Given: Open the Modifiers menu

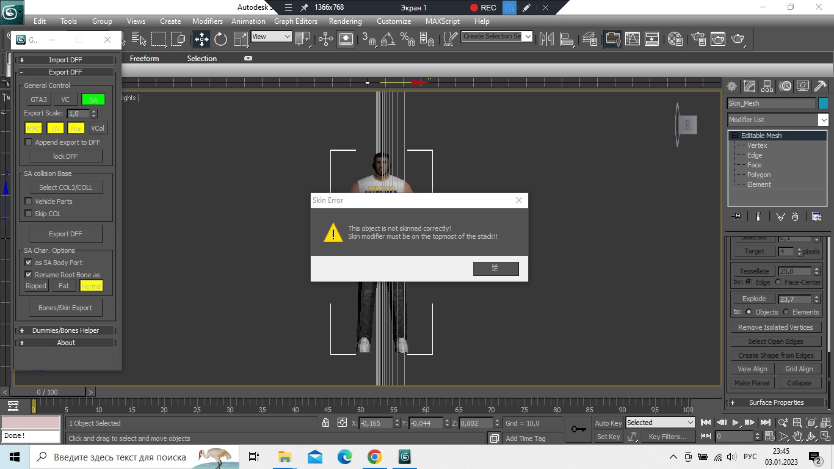Looking at the screenshot, I should [208, 21].
